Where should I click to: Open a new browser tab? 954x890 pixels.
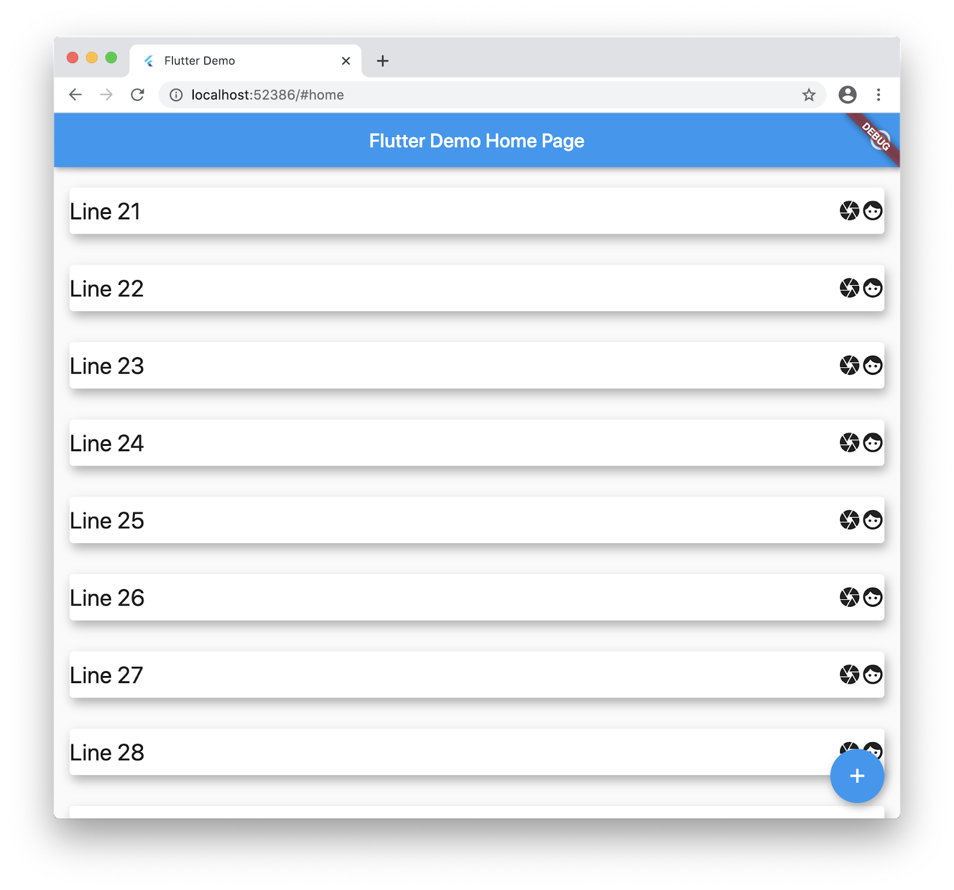click(383, 61)
